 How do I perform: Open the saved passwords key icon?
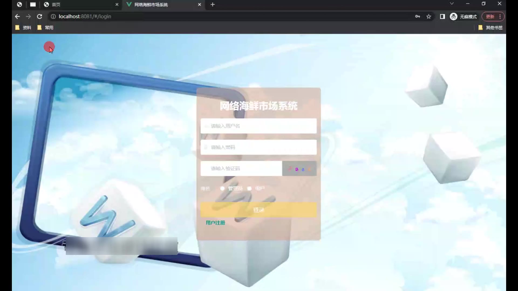[x=417, y=16]
